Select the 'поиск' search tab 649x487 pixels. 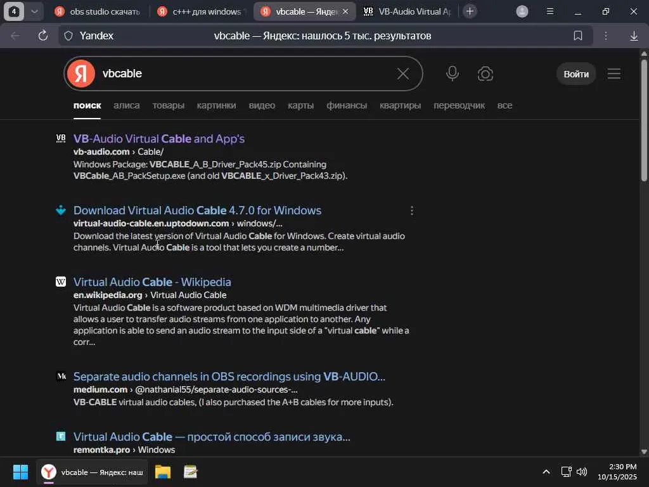tap(87, 106)
